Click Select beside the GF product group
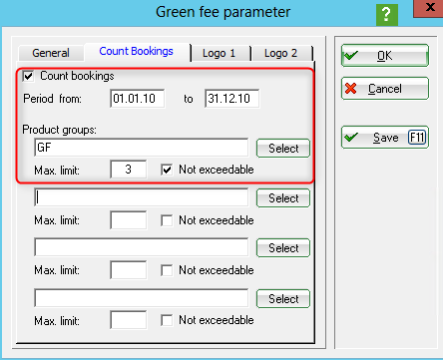 283,149
